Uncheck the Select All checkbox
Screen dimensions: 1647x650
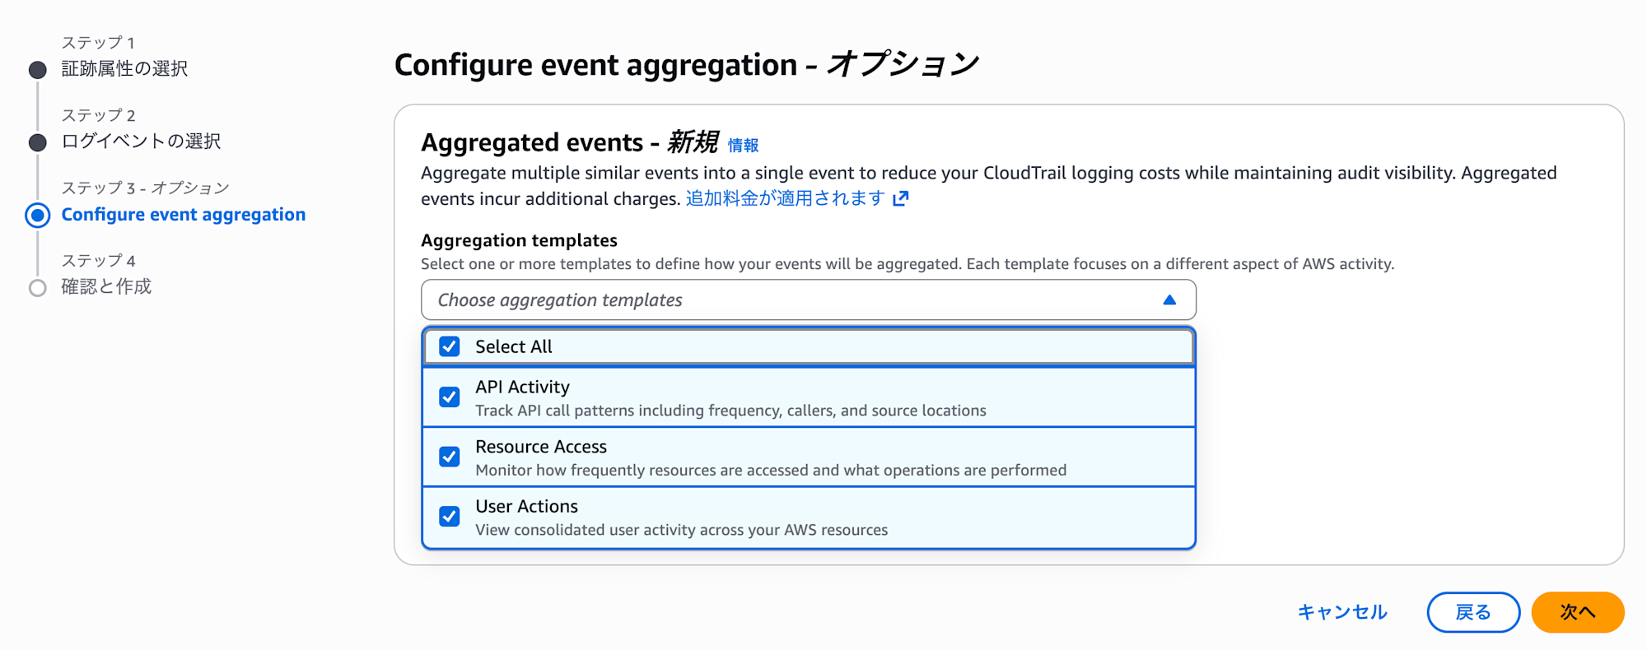coord(449,346)
